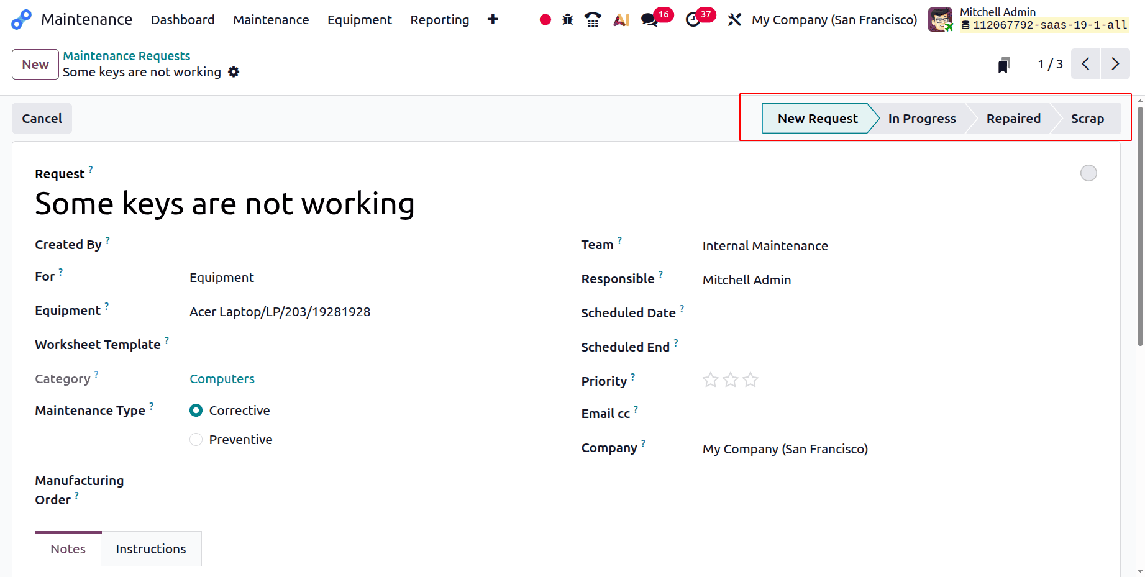Select Preventive maintenance type
The height and width of the screenshot is (577, 1145).
click(x=196, y=440)
